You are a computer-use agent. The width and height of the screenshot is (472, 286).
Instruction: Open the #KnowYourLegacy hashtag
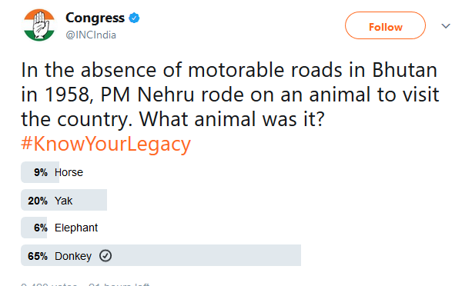(x=105, y=144)
